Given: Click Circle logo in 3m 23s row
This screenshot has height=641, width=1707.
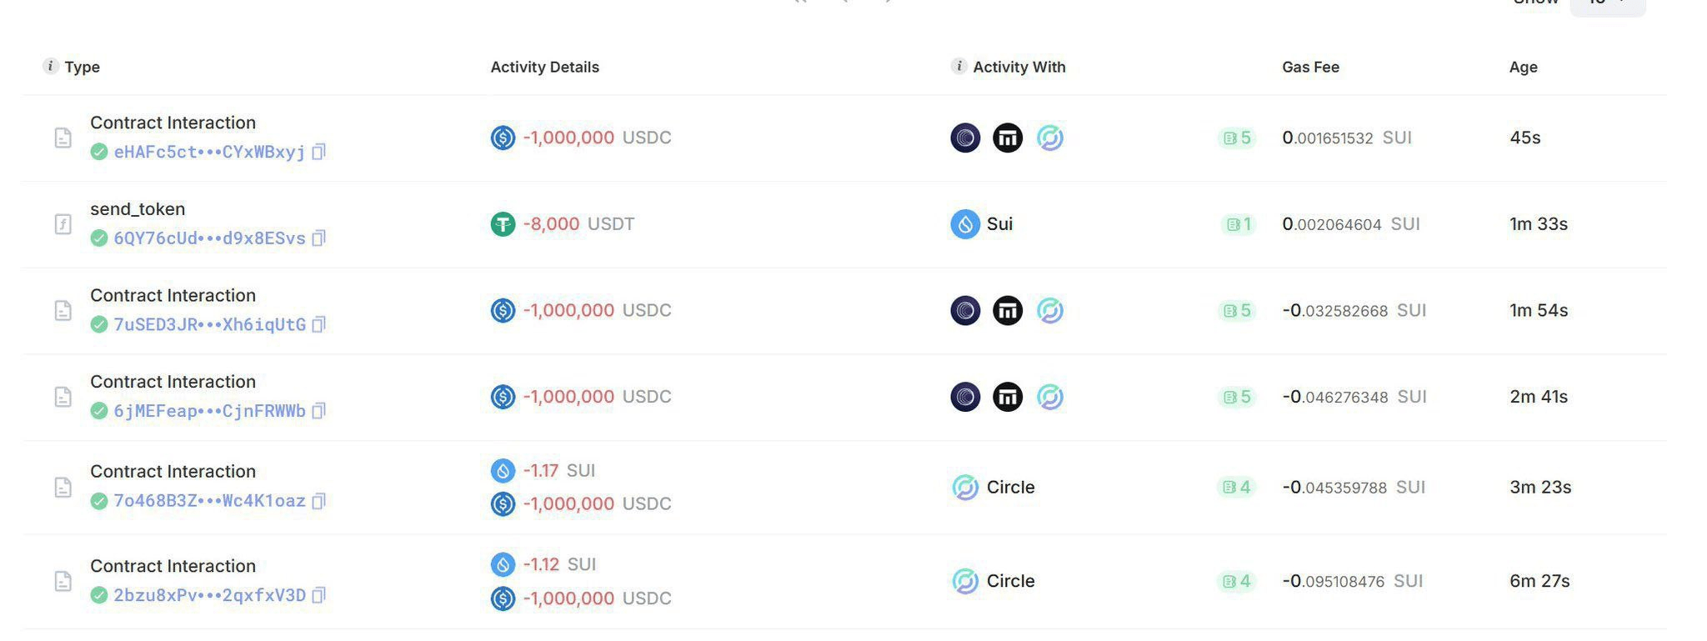Looking at the screenshot, I should [x=965, y=487].
